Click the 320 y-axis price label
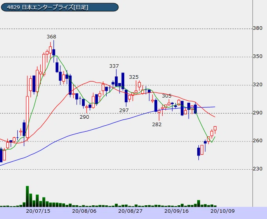 (x=258, y=85)
